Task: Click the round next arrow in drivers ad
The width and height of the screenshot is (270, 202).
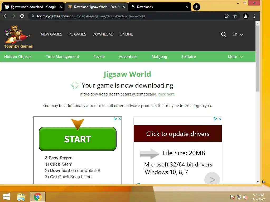Action: (212, 179)
